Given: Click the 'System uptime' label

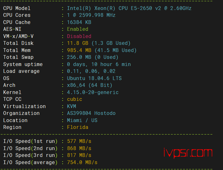Looking at the screenshot, I should point(23,64).
